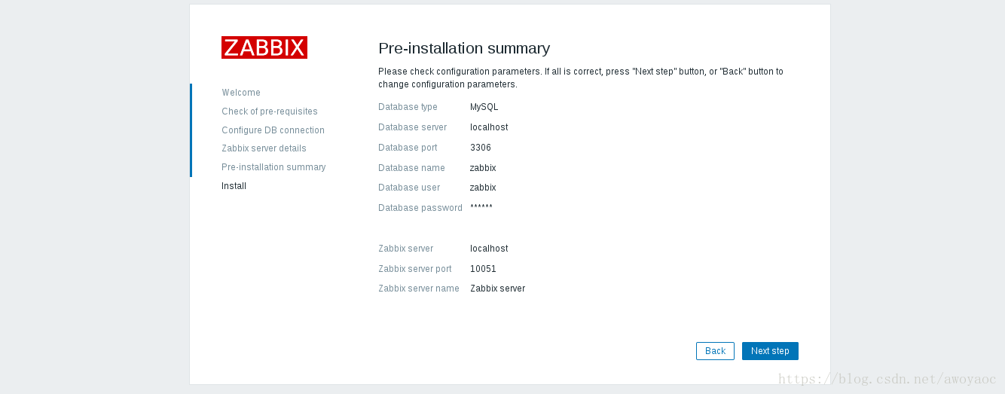Open Check of pre-requisites step

[270, 111]
